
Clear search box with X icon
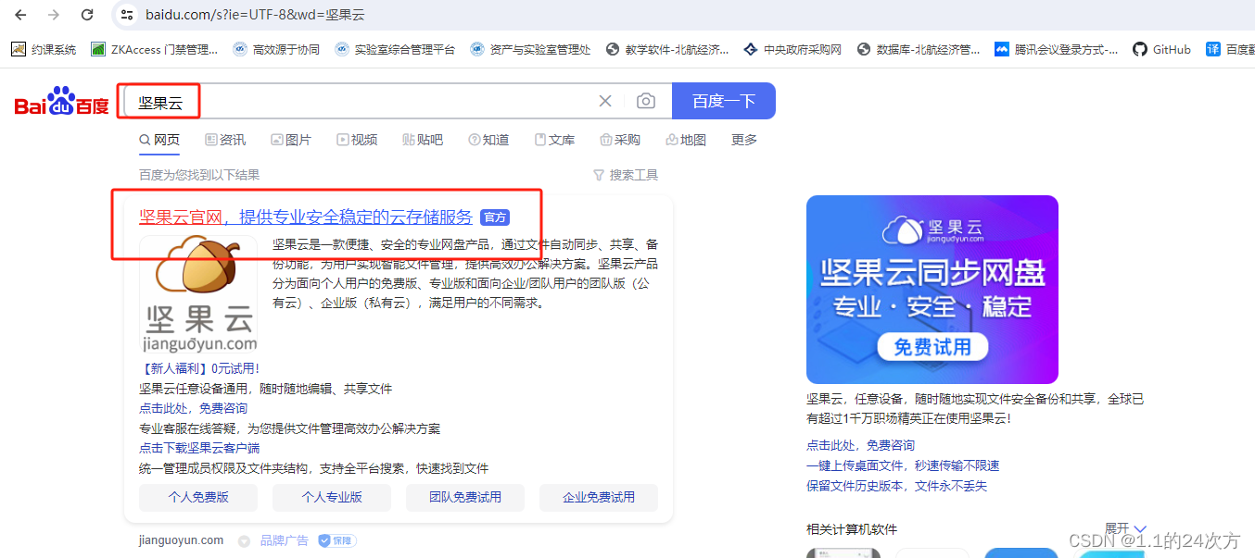(605, 101)
